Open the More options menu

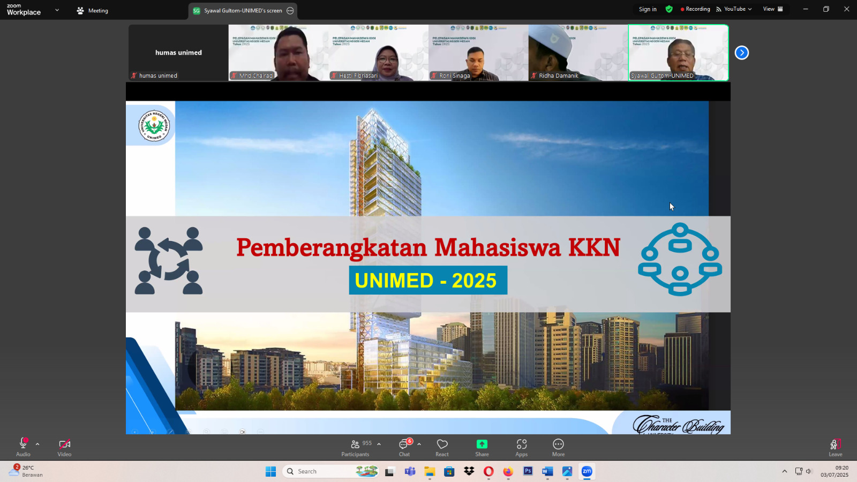(558, 448)
